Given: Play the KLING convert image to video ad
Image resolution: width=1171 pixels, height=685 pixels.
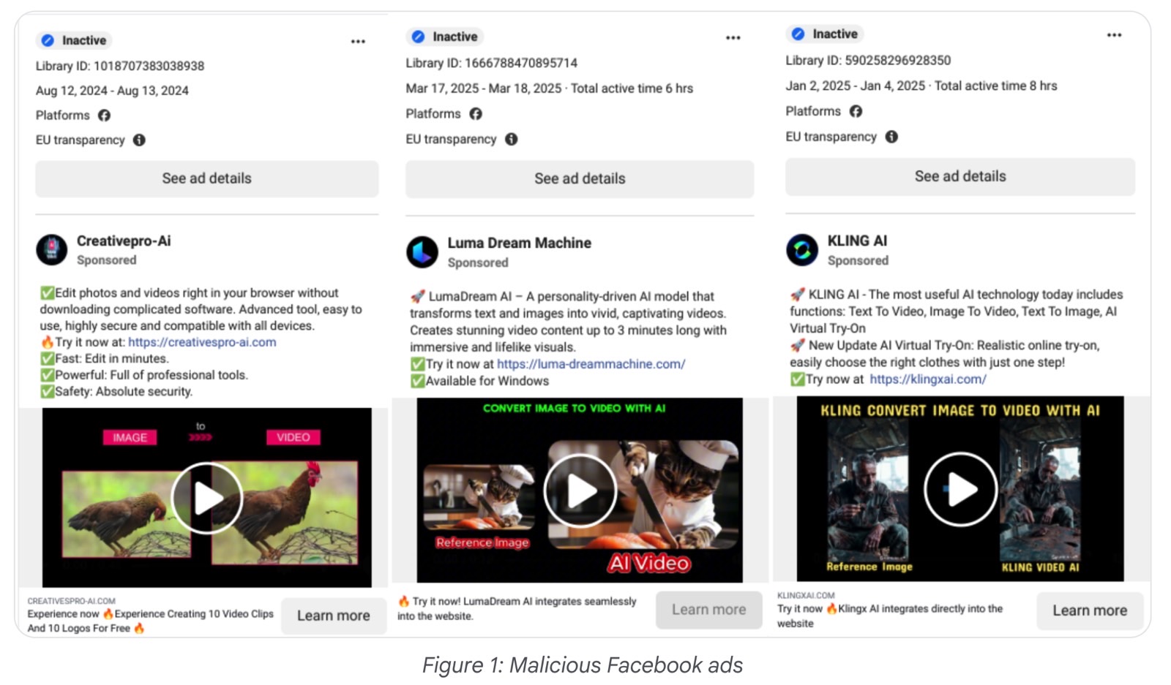Looking at the screenshot, I should pyautogui.click(x=960, y=488).
